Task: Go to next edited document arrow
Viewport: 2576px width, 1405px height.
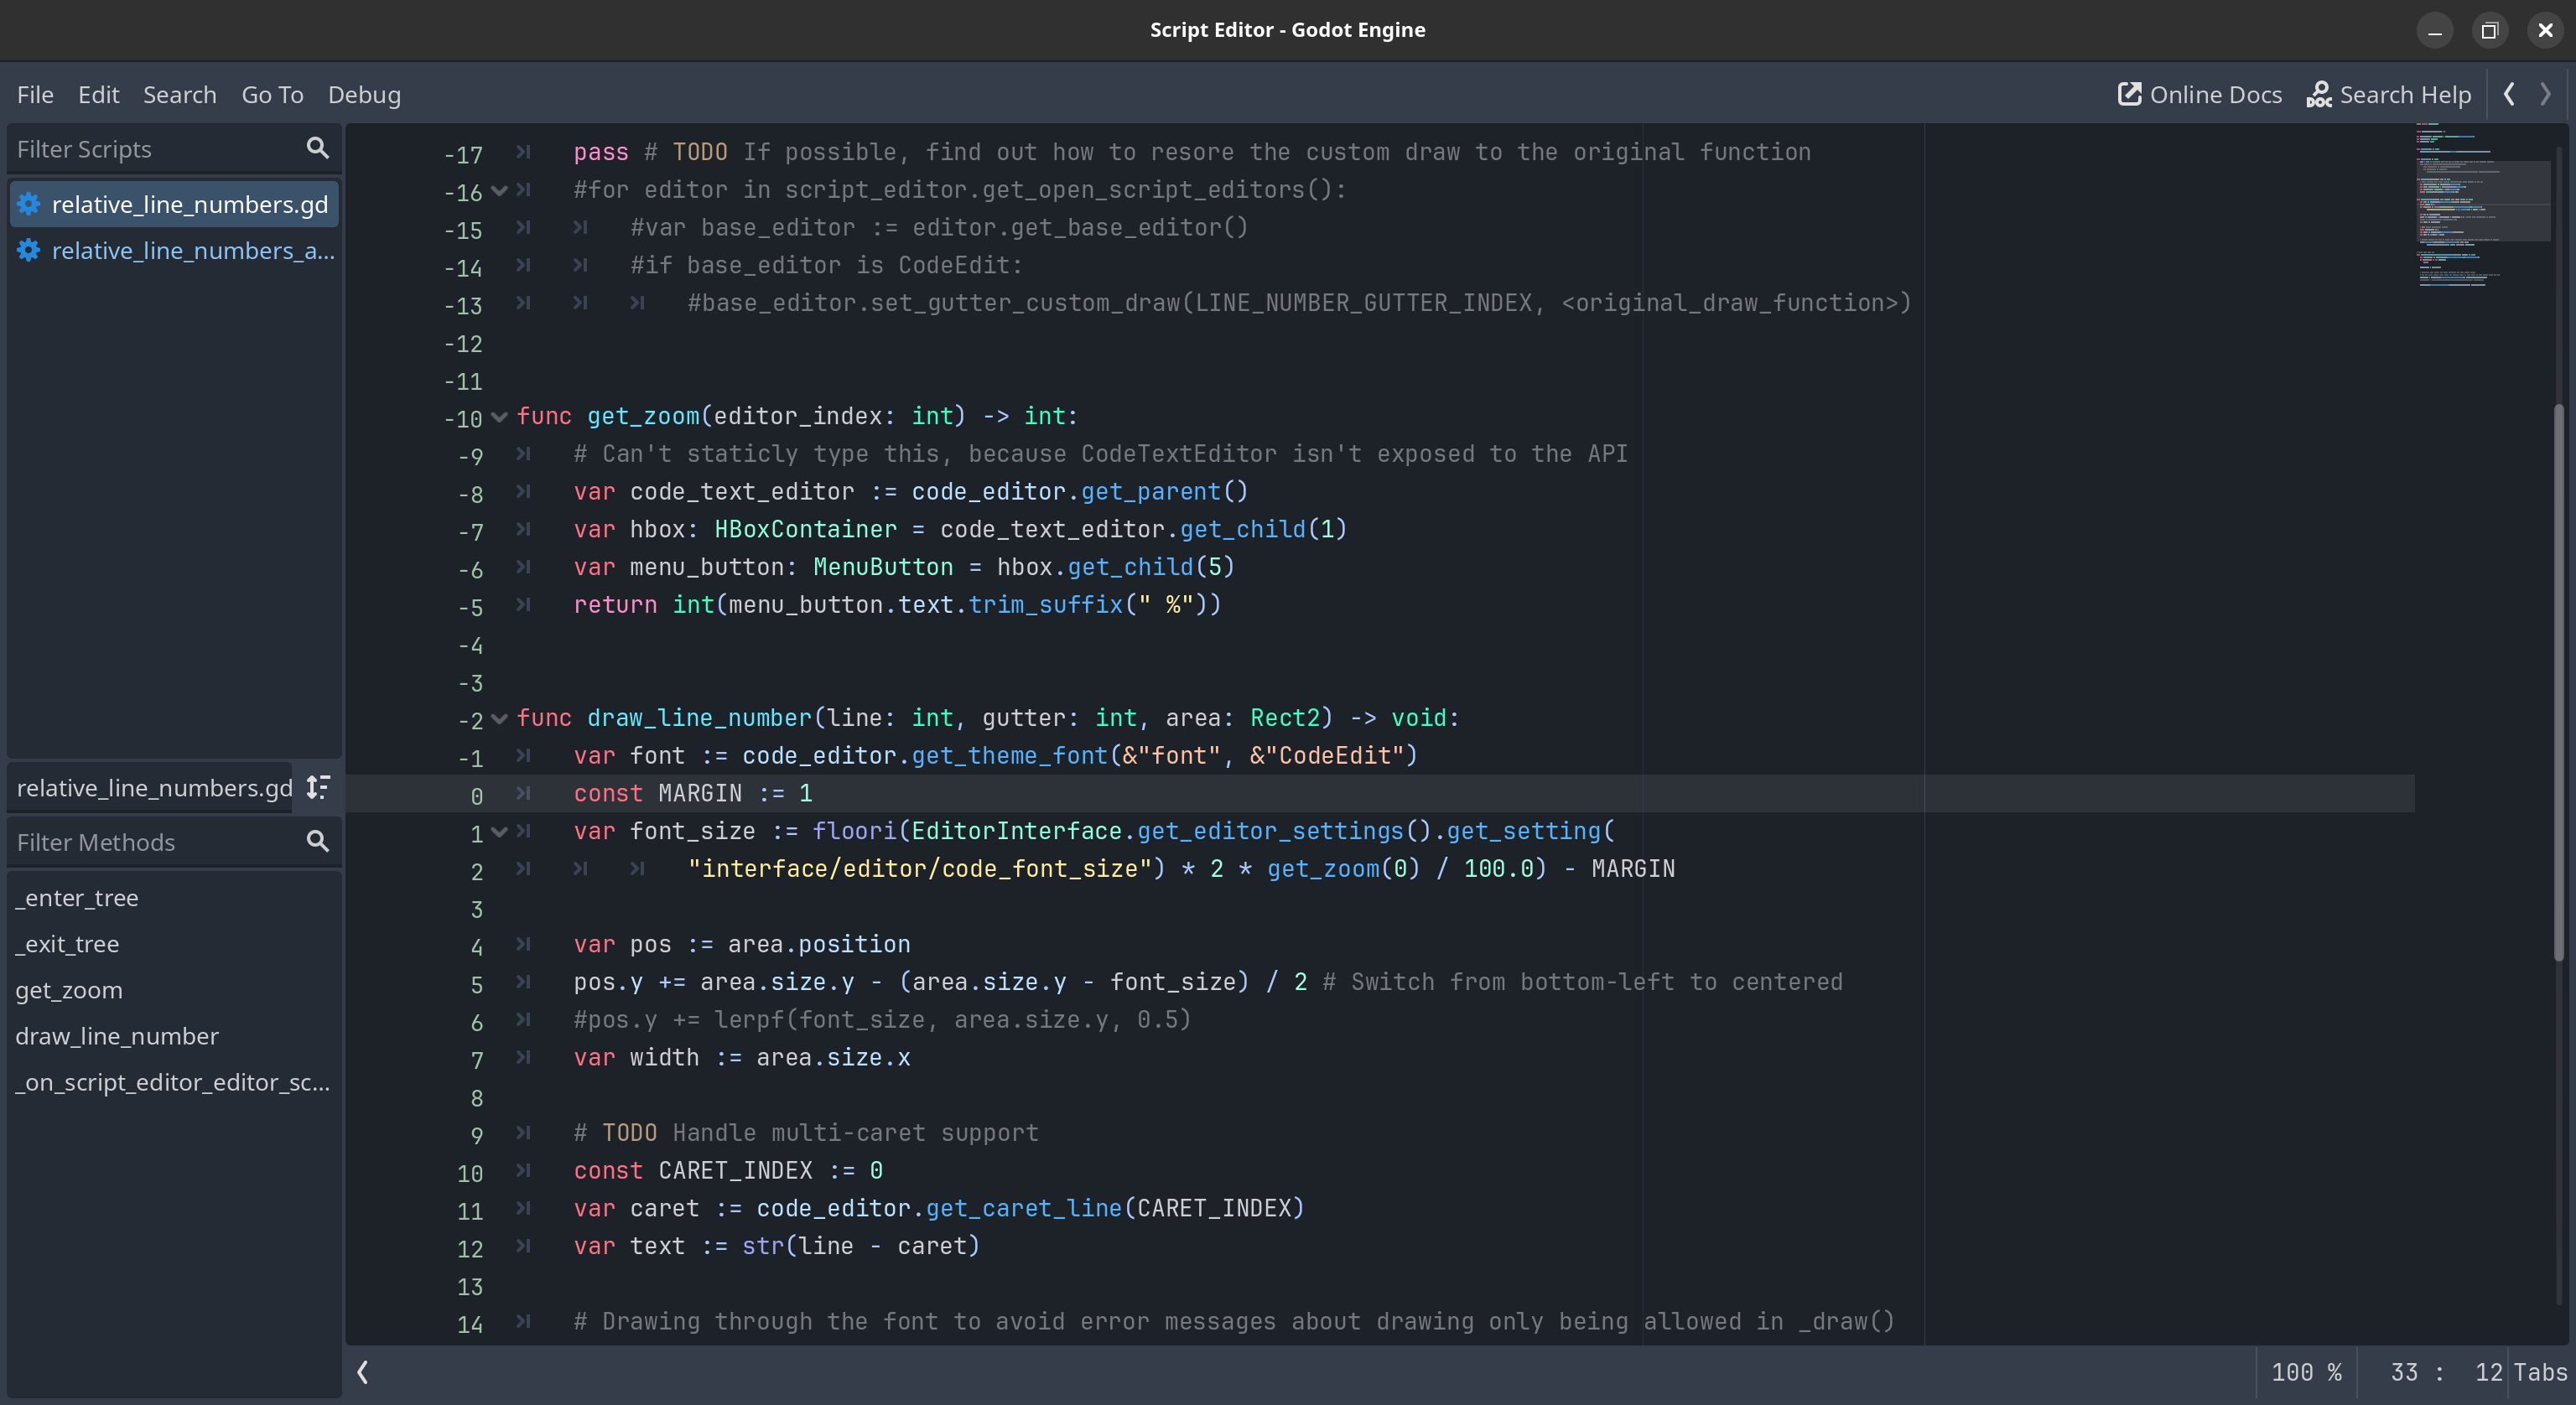Action: tap(2545, 94)
